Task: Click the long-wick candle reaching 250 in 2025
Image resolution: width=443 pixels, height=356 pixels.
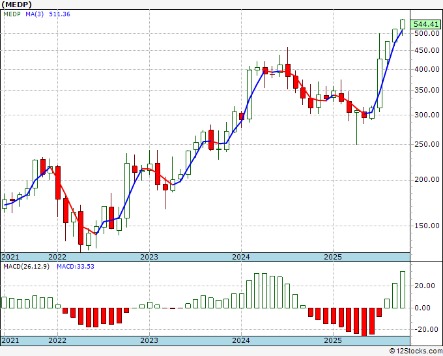Action: click(356, 127)
